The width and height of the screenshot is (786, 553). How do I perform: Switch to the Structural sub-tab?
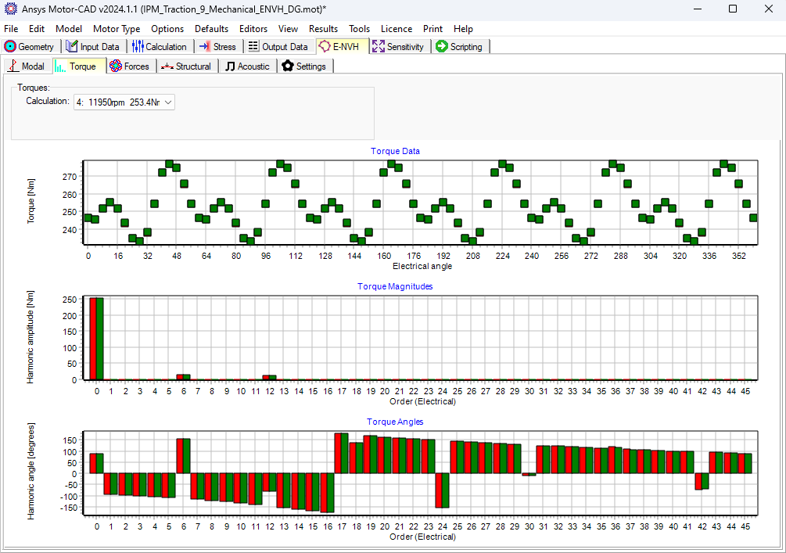coord(186,66)
